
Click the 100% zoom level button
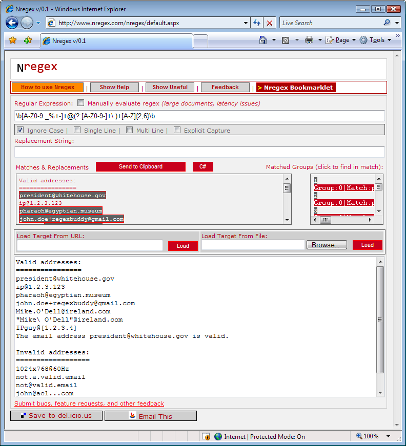367,436
